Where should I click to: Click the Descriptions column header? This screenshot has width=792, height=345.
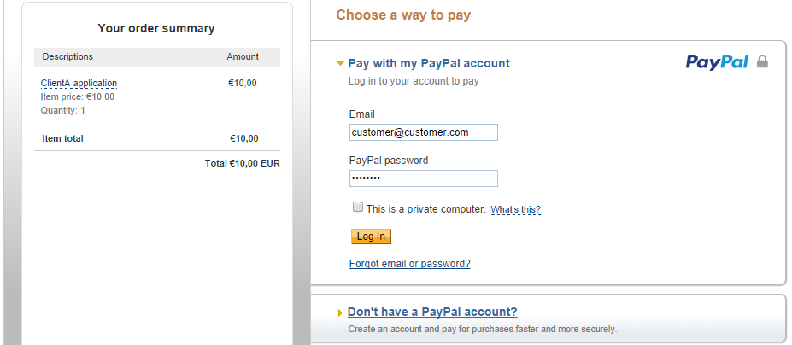point(67,56)
